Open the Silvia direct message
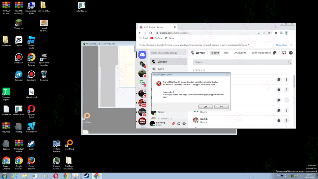This screenshot has width=318, height=179. click(168, 112)
